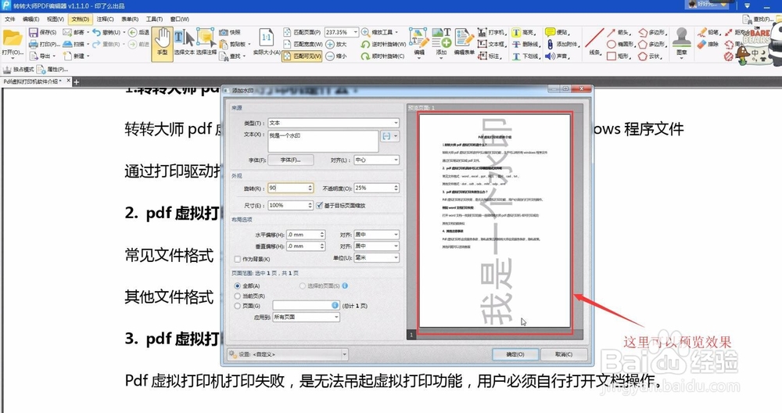The width and height of the screenshot is (782, 413).
Task: Open the 编辑(E) menu
Action: [31, 19]
